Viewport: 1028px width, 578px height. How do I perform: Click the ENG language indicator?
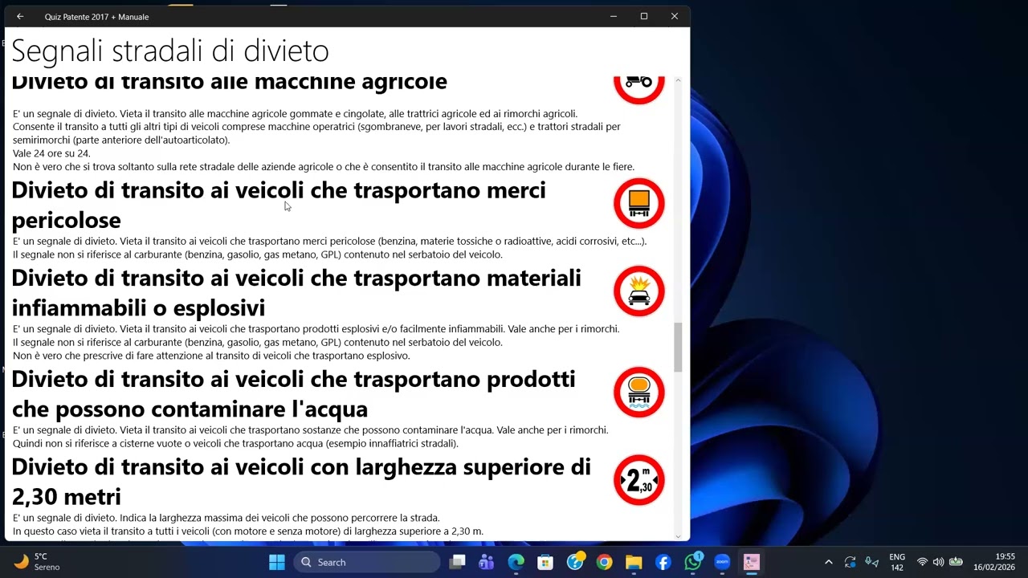tap(897, 562)
